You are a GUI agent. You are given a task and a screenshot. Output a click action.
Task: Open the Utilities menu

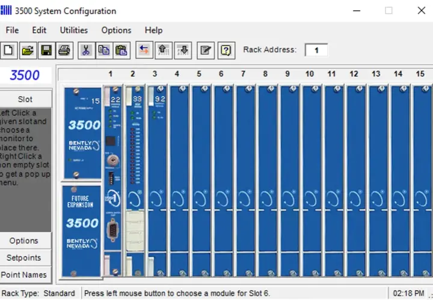(74, 30)
